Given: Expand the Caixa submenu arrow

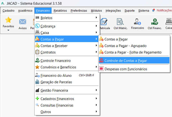Looking at the screenshot, I should coord(96,32).
